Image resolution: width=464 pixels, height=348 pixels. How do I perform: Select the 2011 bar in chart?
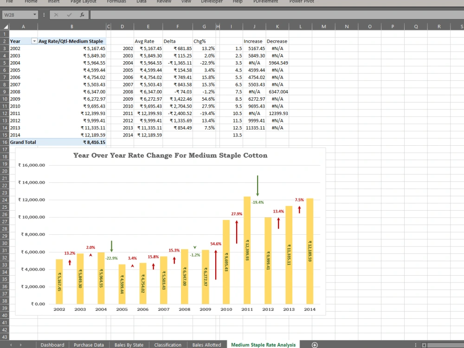pos(247,250)
